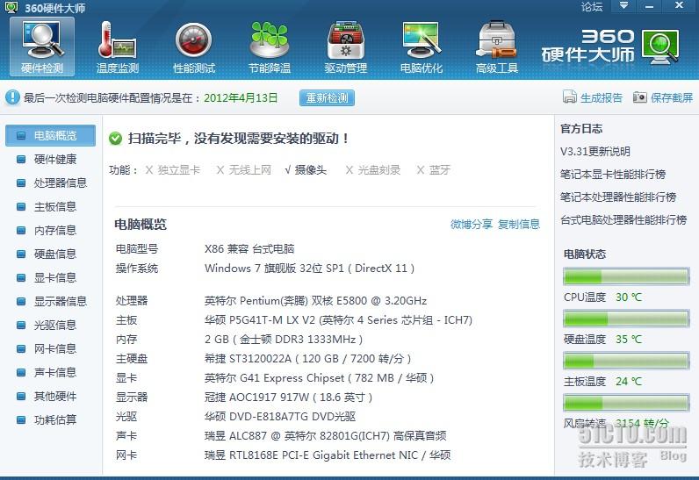Click the motherboard value 华硕 P5G41T-M LX V2
This screenshot has width=699, height=480.
coord(338,320)
